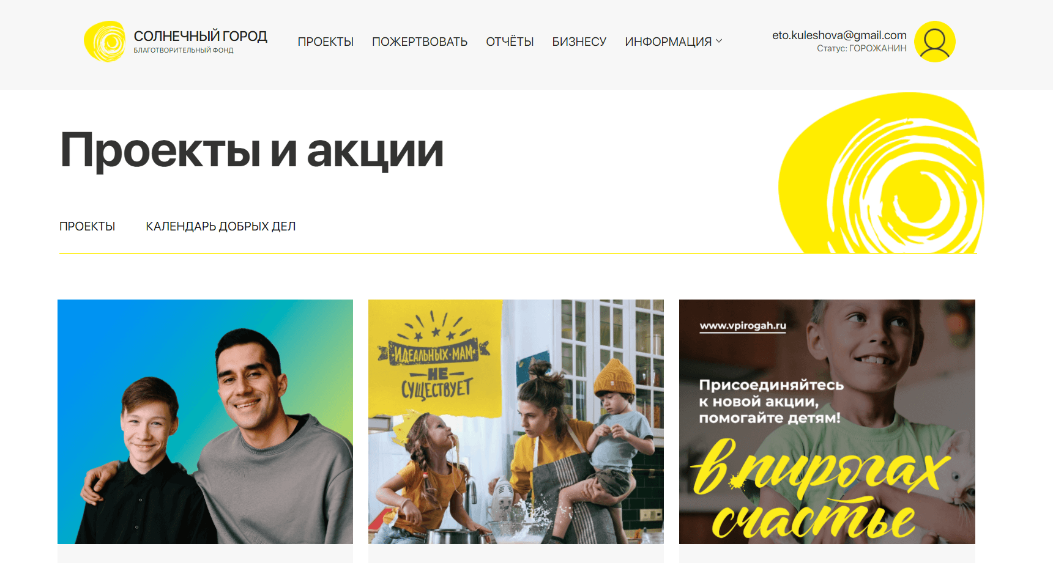Screen dimensions: 1053x563
Task: Open the Идеальных мам не существует project card
Action: 516,422
